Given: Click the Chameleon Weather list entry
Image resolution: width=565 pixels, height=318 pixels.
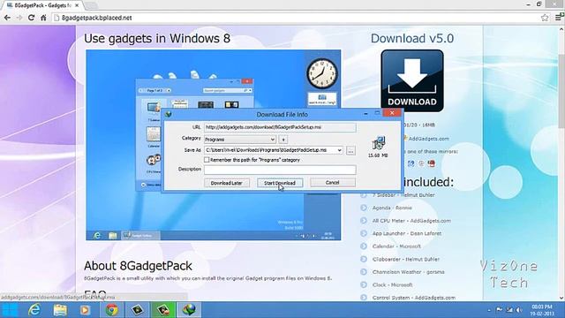Looking at the screenshot, I should [408, 272].
